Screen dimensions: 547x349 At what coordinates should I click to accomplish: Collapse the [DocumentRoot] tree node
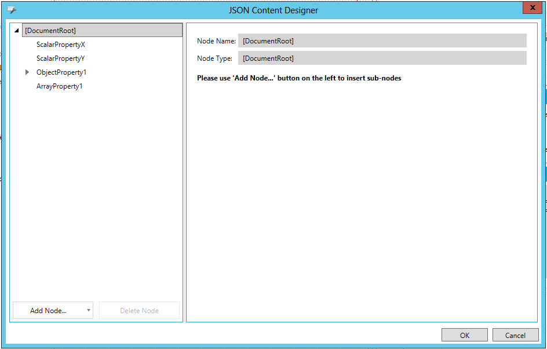[x=16, y=31]
